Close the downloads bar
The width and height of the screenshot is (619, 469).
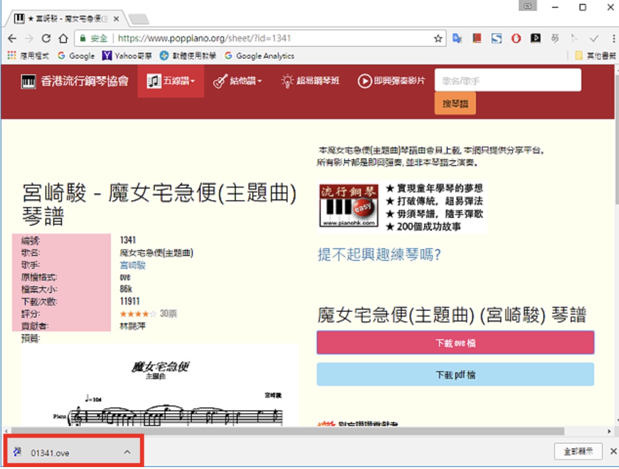point(613,451)
